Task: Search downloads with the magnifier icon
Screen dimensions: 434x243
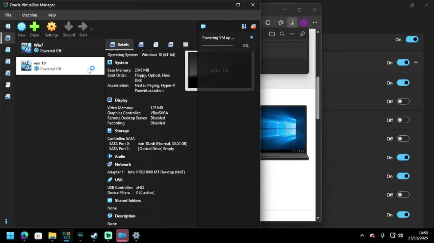Action: (282, 34)
